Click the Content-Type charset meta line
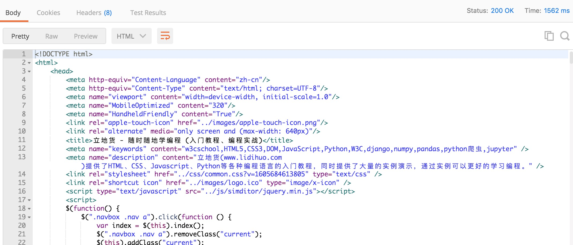This screenshot has width=573, height=245. coord(197,88)
